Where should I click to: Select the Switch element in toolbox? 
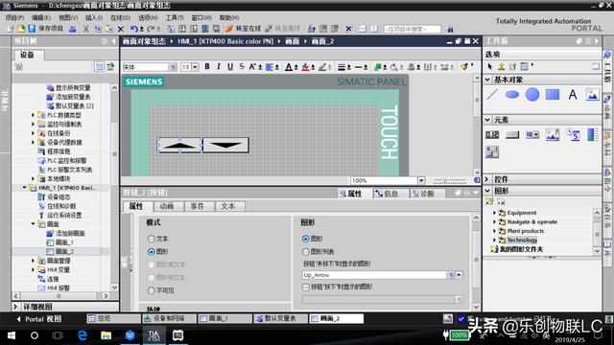(492, 151)
